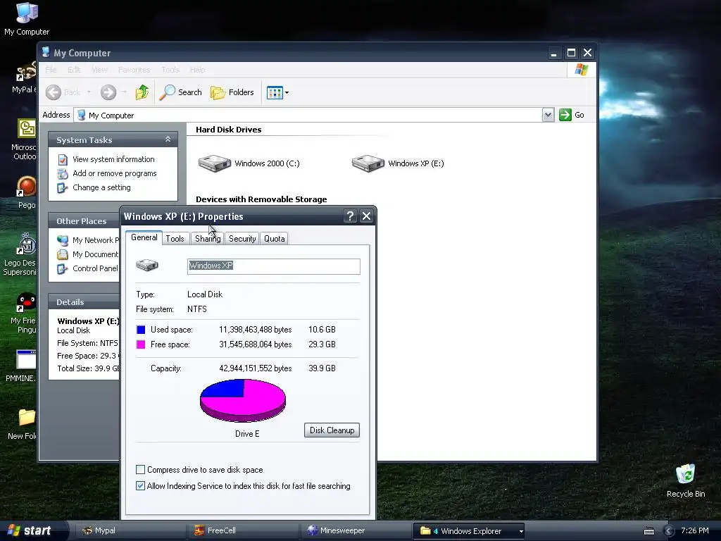Click the clock showing 7:26 PM
Image resolution: width=721 pixels, height=541 pixels.
[x=695, y=531]
